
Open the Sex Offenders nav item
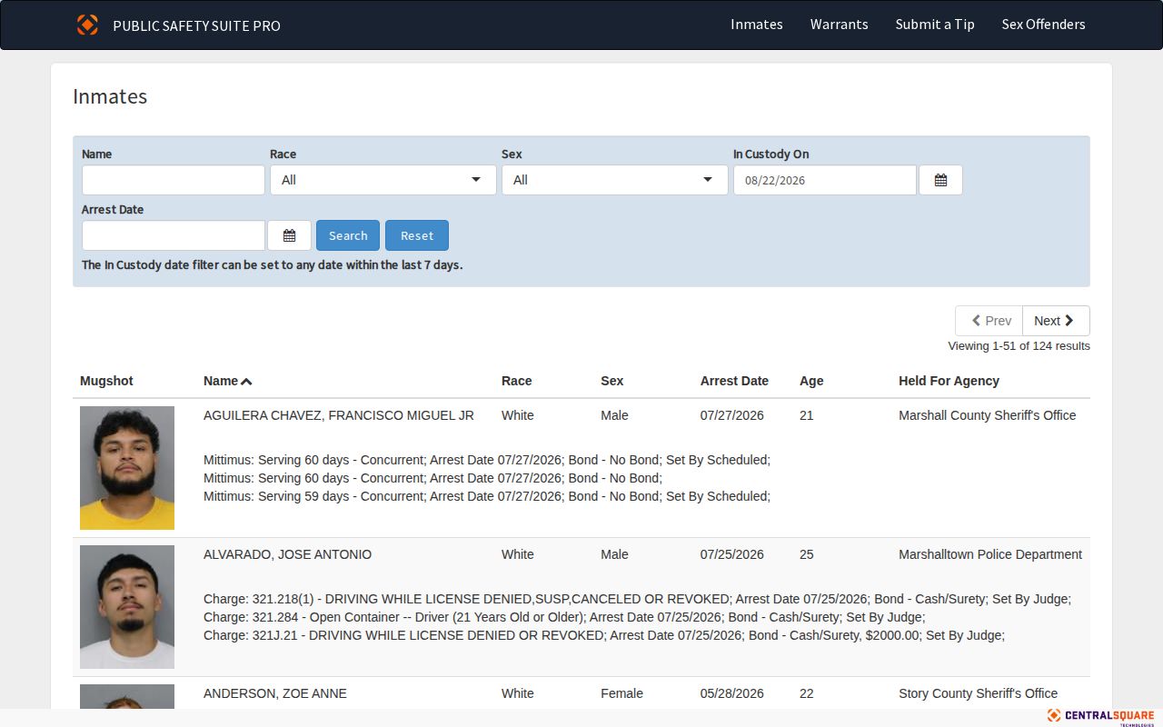tap(1044, 25)
